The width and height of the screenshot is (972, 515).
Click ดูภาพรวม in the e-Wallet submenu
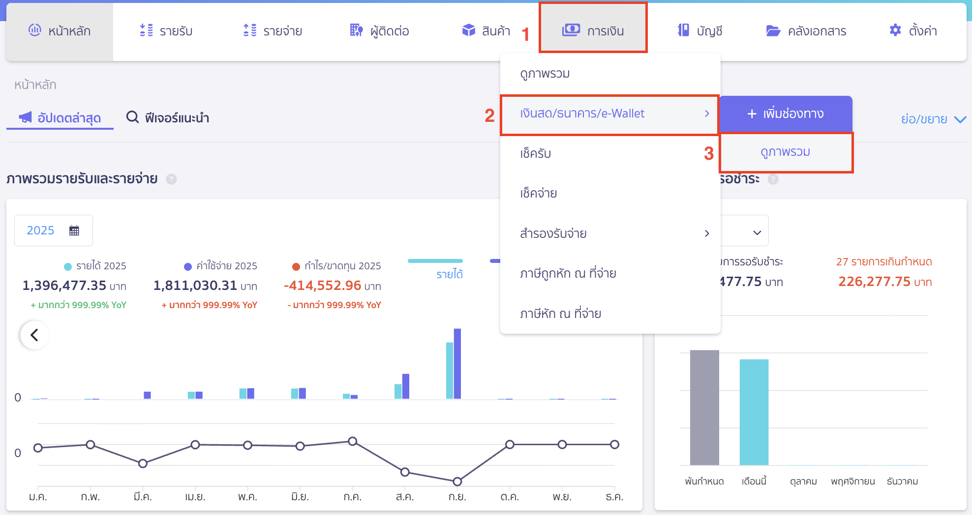pos(786,152)
